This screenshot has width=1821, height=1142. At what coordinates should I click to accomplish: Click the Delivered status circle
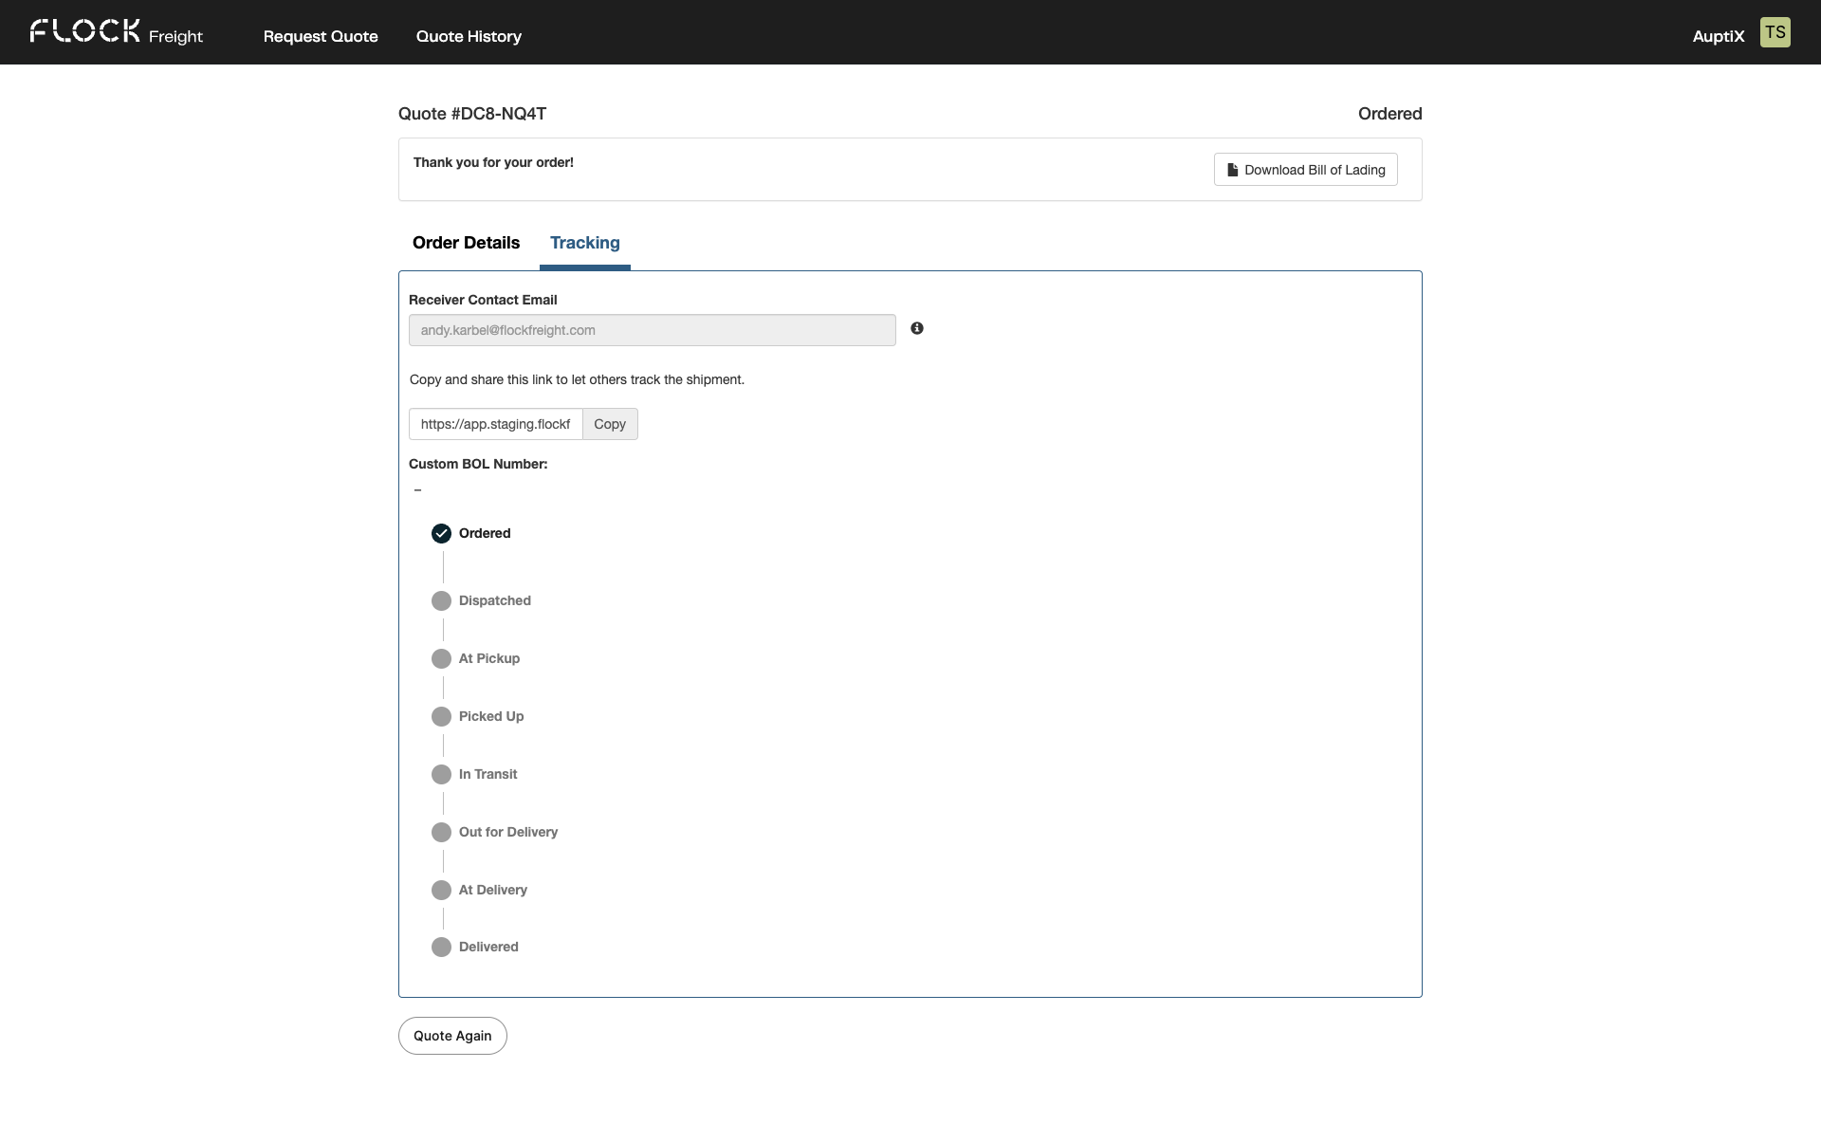tap(441, 947)
